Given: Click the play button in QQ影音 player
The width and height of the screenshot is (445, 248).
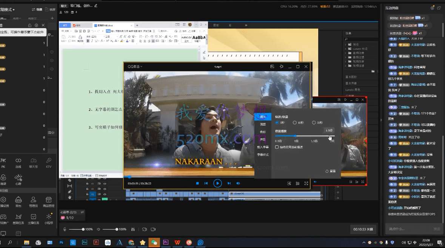Looking at the screenshot, I should click(x=217, y=183).
